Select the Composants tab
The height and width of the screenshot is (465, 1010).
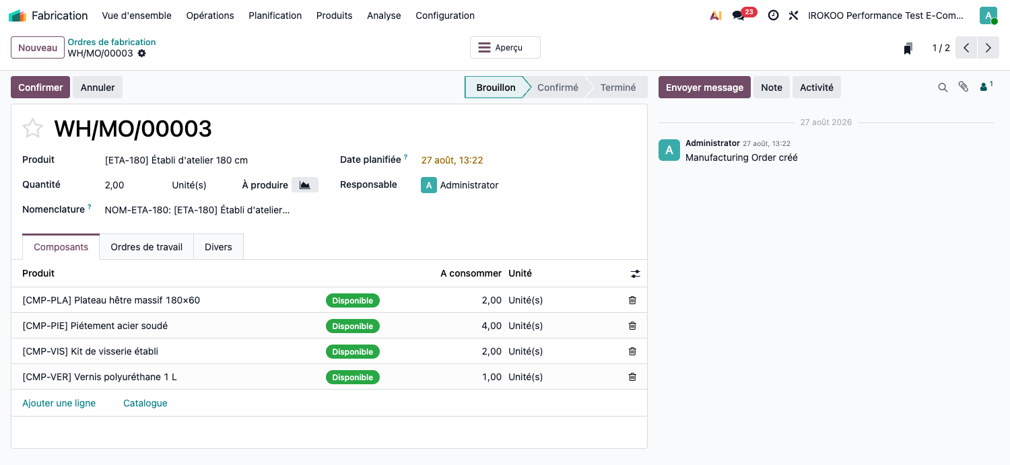(61, 247)
